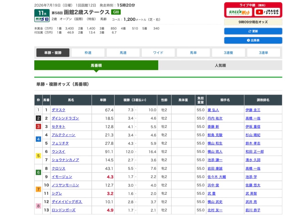297x222 pixels.
Task: Click the 4.9 win odds for ロンドンガーズ
Action: pyautogui.click(x=110, y=210)
